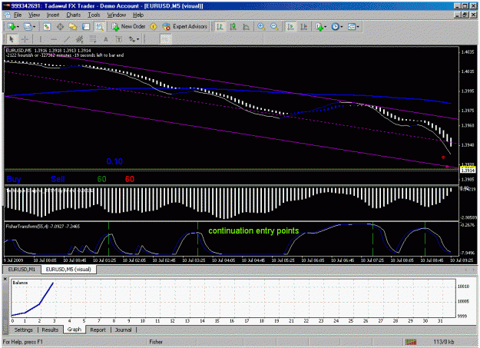480x348 pixels.
Task: Select the Vertical Line tool
Action: tap(40, 39)
